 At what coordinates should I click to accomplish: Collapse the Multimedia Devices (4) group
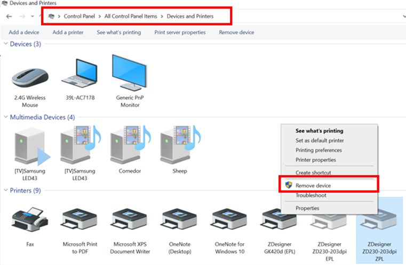(x=6, y=117)
